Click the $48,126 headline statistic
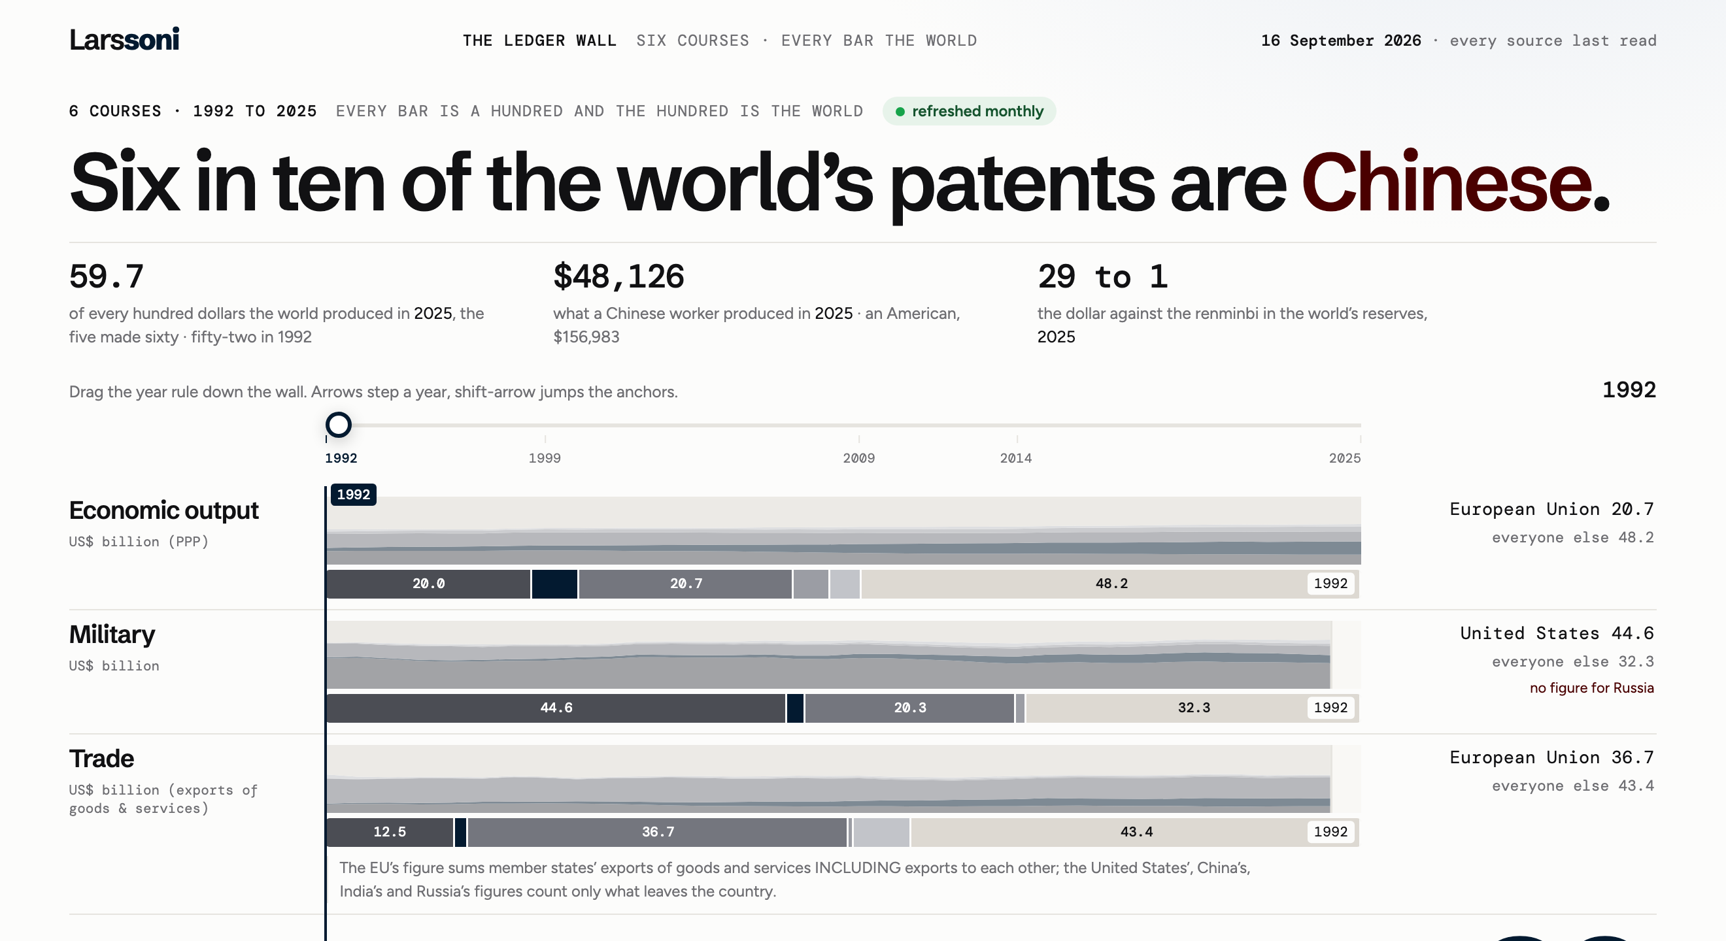Screen dimensions: 1726x941 [x=618, y=276]
